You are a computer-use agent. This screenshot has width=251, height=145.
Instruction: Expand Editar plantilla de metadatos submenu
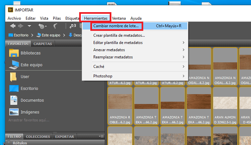pos(135,43)
